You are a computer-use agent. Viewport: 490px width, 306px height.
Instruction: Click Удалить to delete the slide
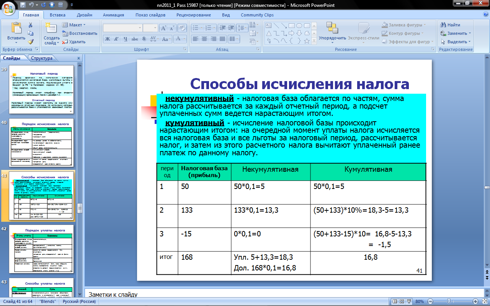point(74,42)
